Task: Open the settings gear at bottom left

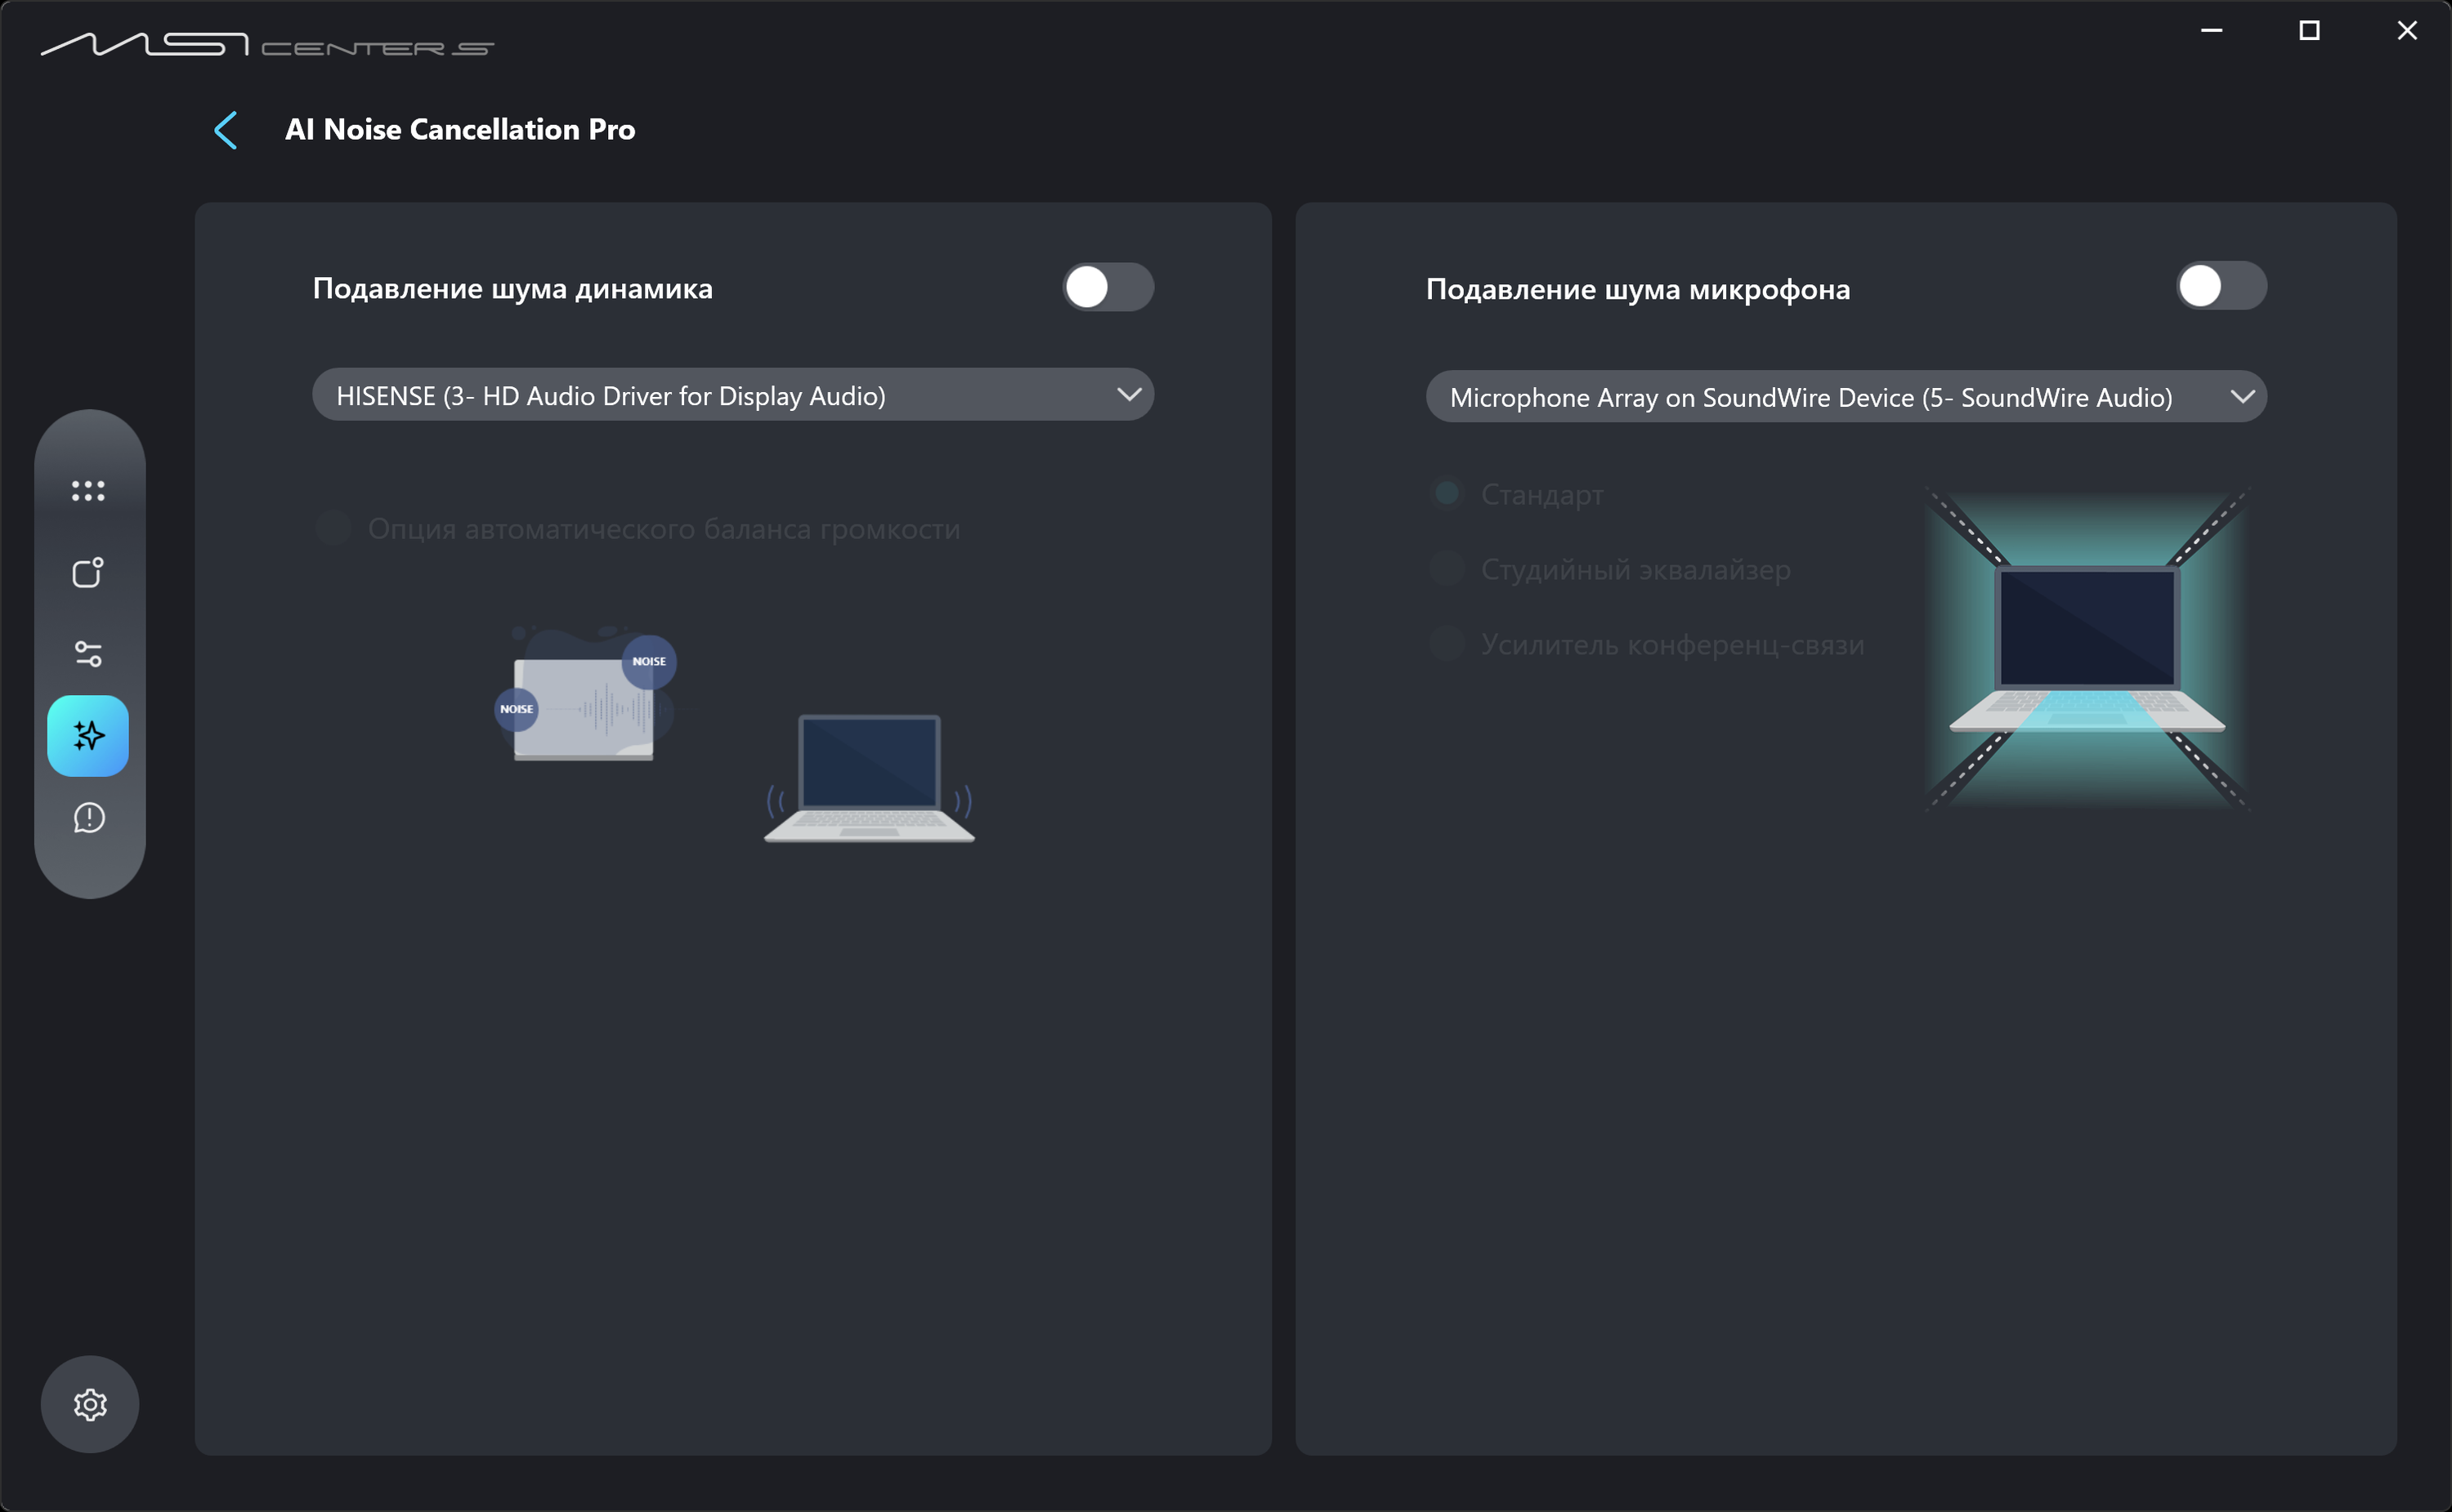Action: tap(90, 1404)
